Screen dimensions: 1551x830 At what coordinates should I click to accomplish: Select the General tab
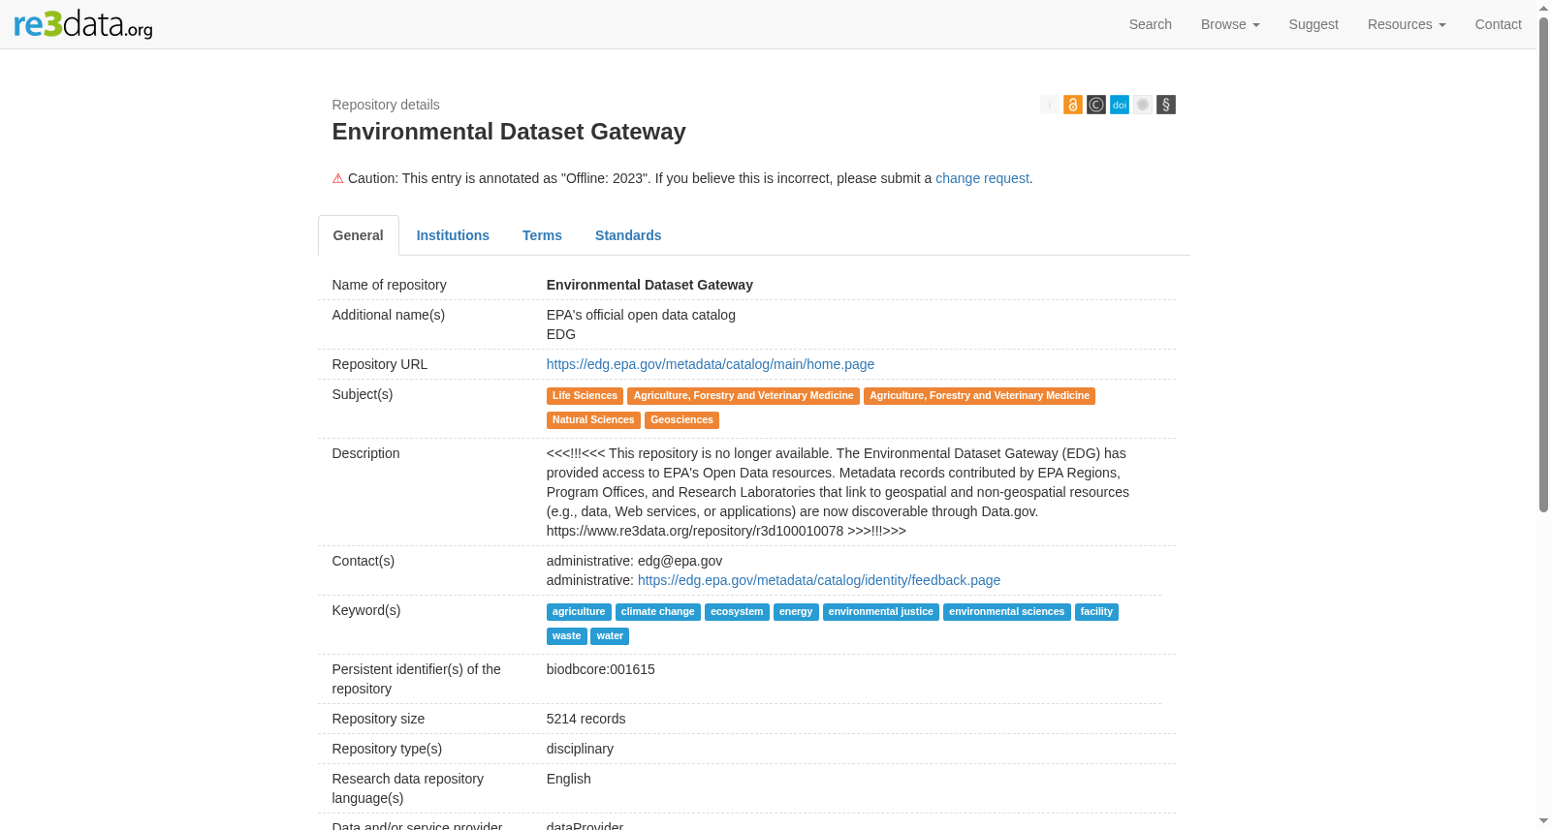(359, 235)
